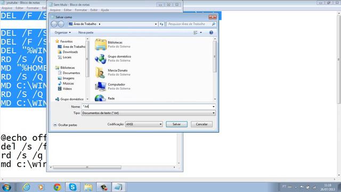Go back with the dialog's back arrow
Viewport: 341px width, 192px height.
coord(54,24)
